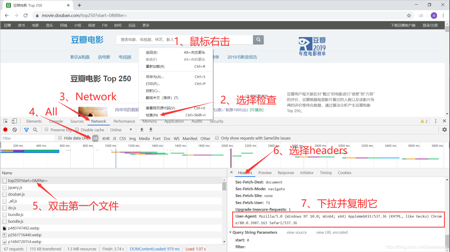Choose 查看网页源代码(V) in context menu
Viewport: 450px width, 252px height.
[176, 108]
